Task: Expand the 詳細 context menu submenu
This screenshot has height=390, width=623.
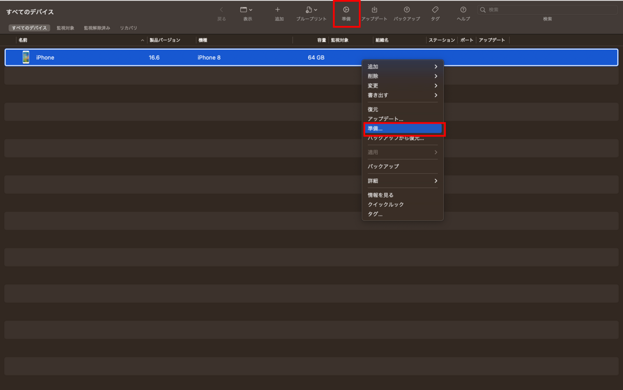Action: point(403,181)
